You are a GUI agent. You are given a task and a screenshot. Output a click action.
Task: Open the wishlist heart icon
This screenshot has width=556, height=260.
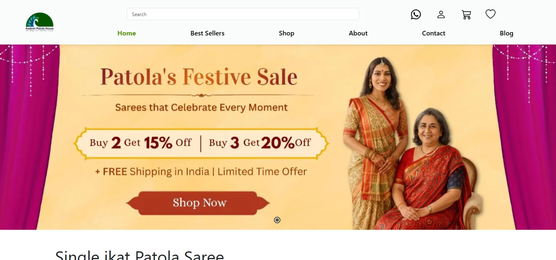coord(490,14)
